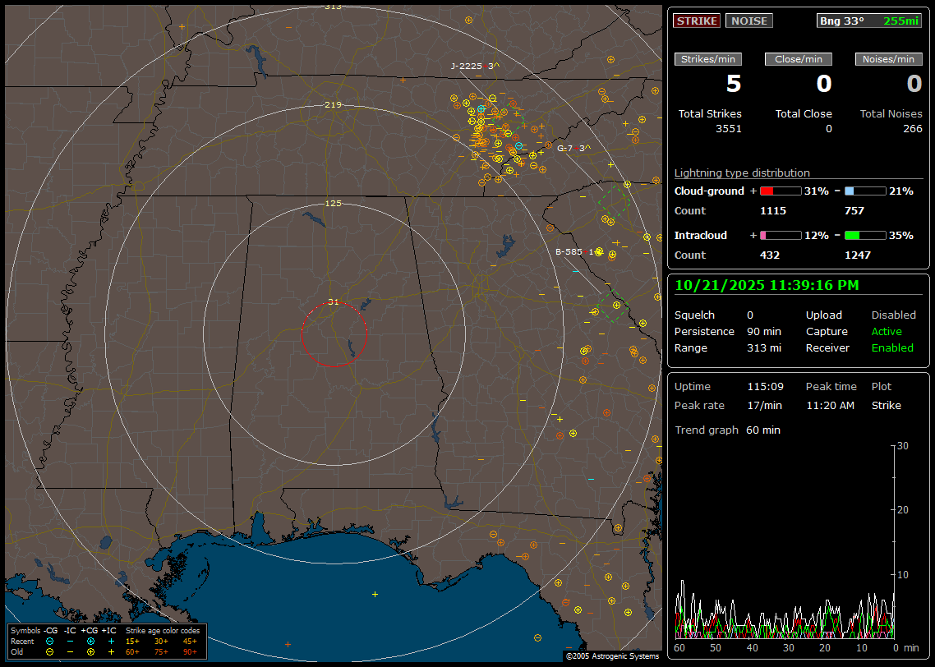Select the Close/min header button
Image resolution: width=935 pixels, height=667 pixels.
pyautogui.click(x=799, y=59)
